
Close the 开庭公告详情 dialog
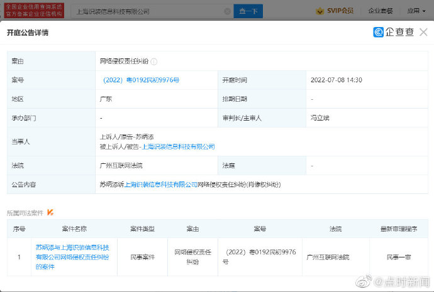click(x=423, y=32)
